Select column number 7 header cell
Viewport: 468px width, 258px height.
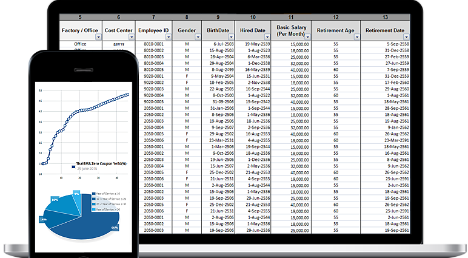(x=153, y=17)
